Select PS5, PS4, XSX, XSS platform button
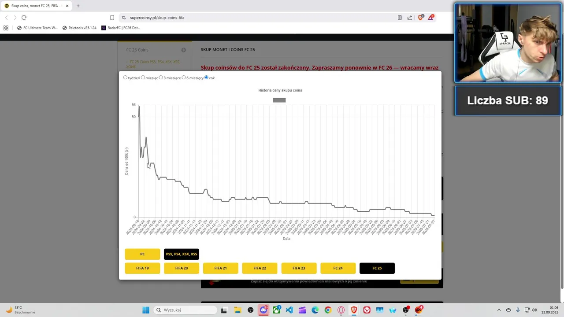The image size is (564, 317). pos(182,254)
